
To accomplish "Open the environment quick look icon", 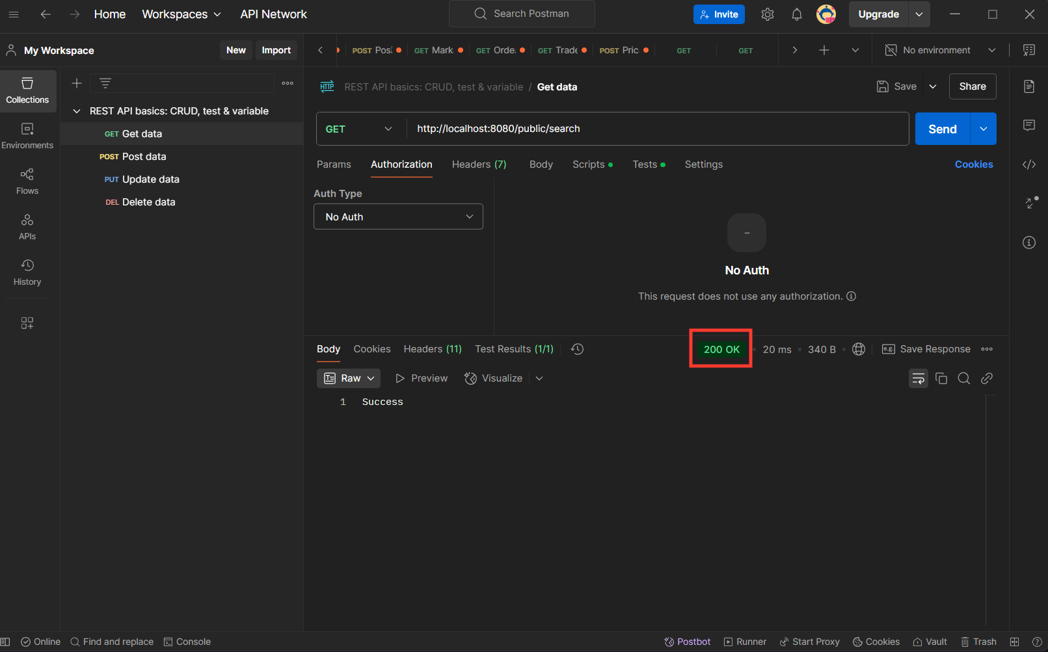I will (1029, 50).
